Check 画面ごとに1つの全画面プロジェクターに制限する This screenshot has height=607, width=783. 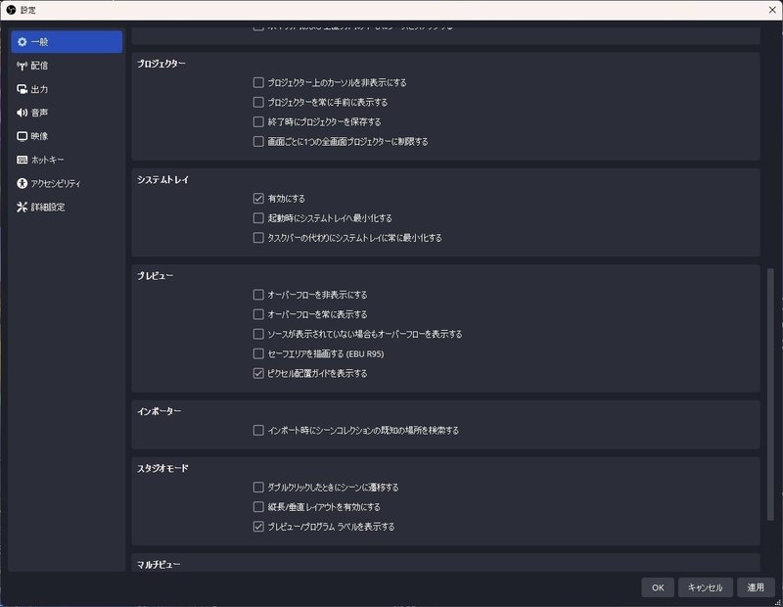[x=258, y=141]
